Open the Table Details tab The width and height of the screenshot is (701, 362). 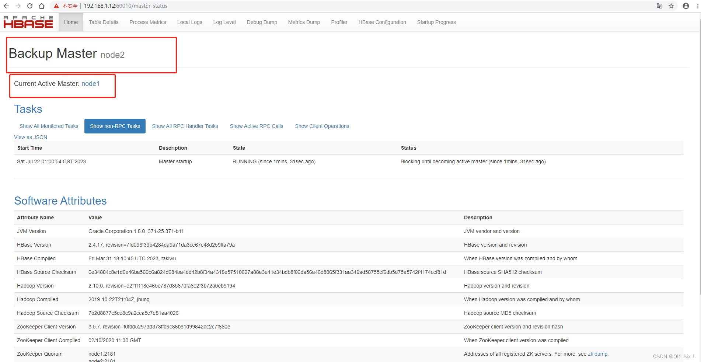click(x=104, y=22)
